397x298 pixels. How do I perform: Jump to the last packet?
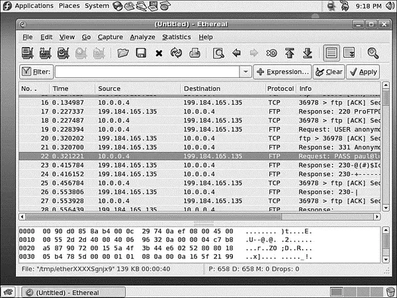308,53
